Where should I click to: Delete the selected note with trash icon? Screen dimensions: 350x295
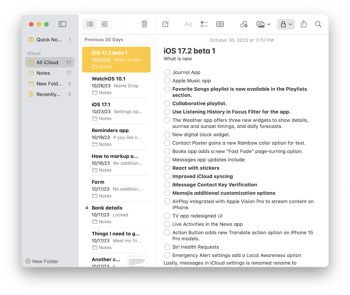coord(144,24)
